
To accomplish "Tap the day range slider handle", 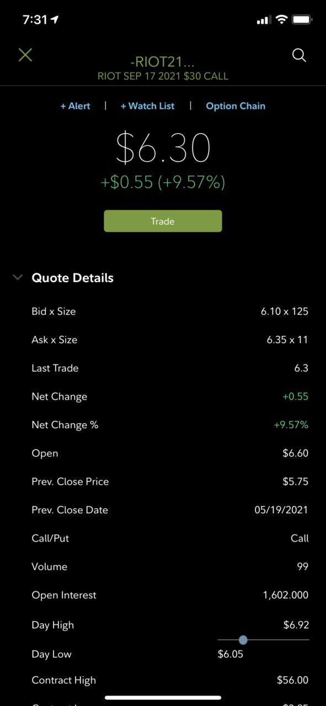I will coord(243,640).
